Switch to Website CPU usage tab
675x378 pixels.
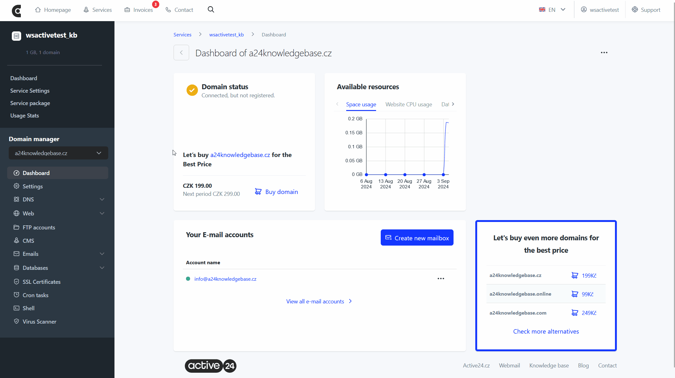coord(409,104)
